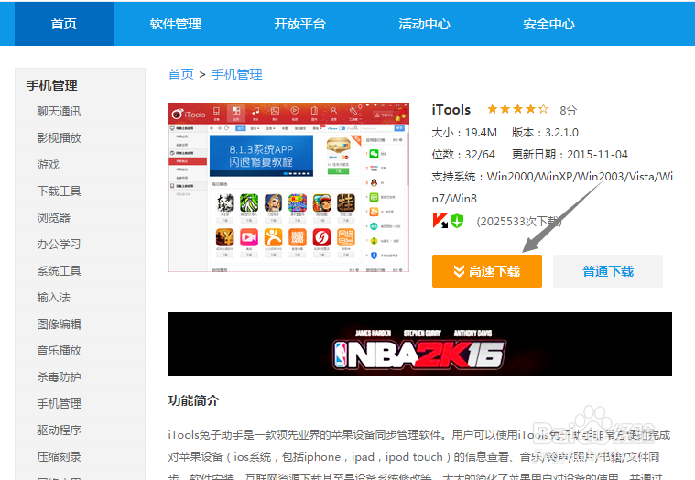Go to 活动中心 in top bar

pos(424,24)
